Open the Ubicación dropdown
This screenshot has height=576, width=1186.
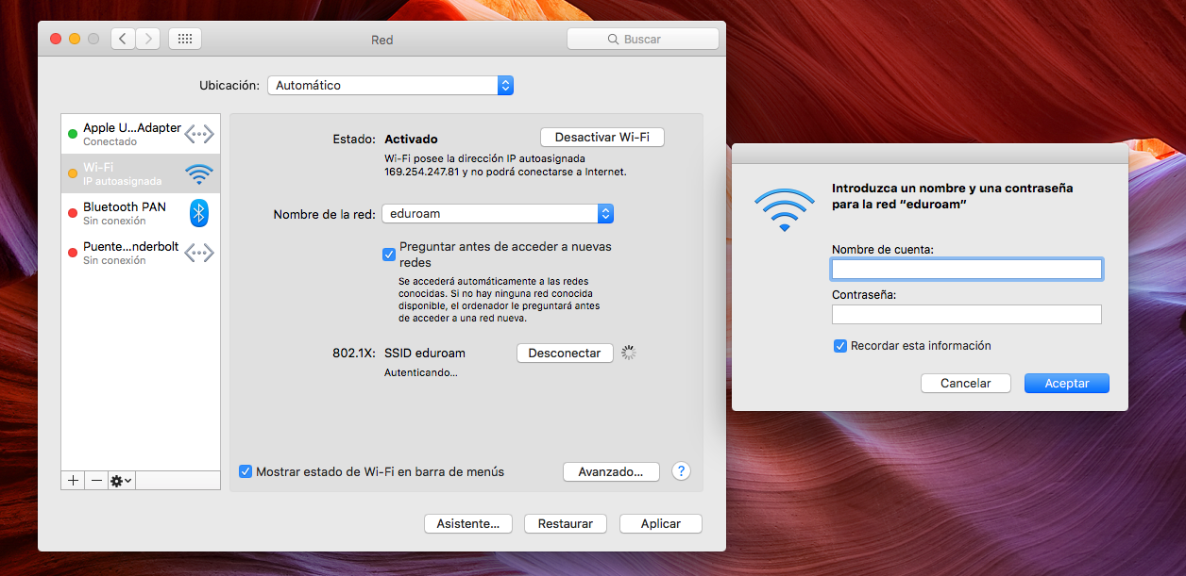coord(390,85)
